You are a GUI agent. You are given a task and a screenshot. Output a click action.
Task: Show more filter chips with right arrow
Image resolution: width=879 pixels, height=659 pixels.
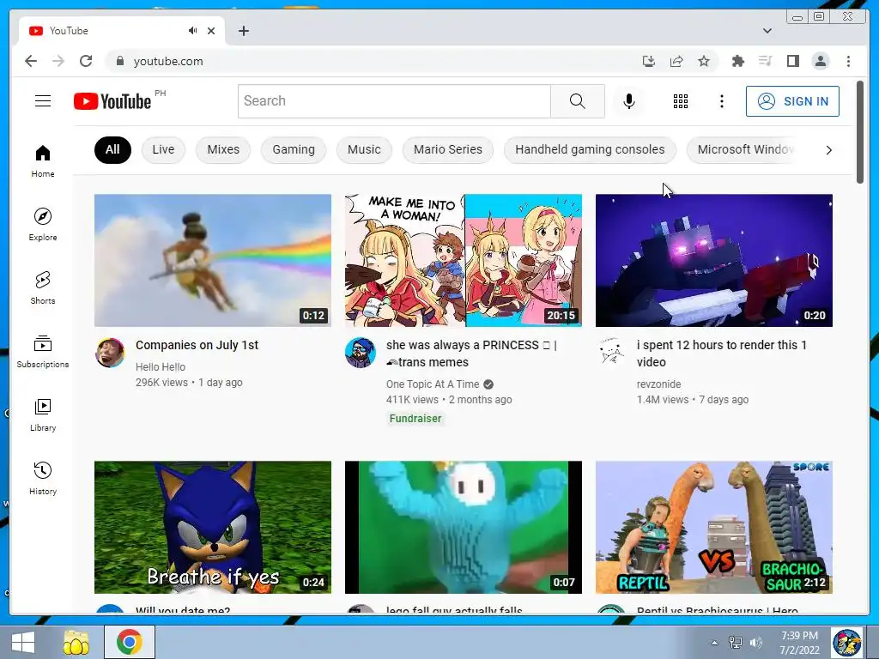click(828, 149)
